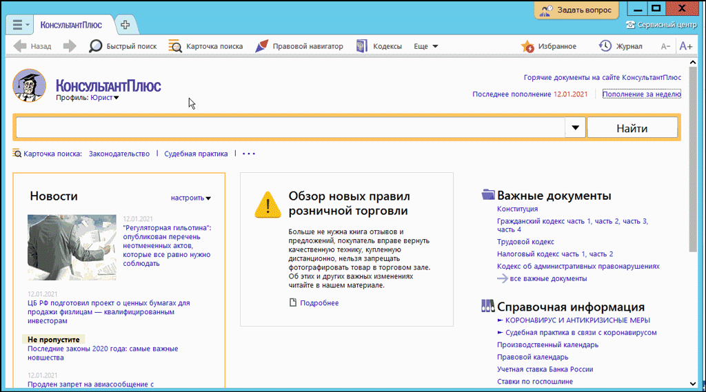
Task: Click the vertical scrollbar thumb
Action: 693,159
